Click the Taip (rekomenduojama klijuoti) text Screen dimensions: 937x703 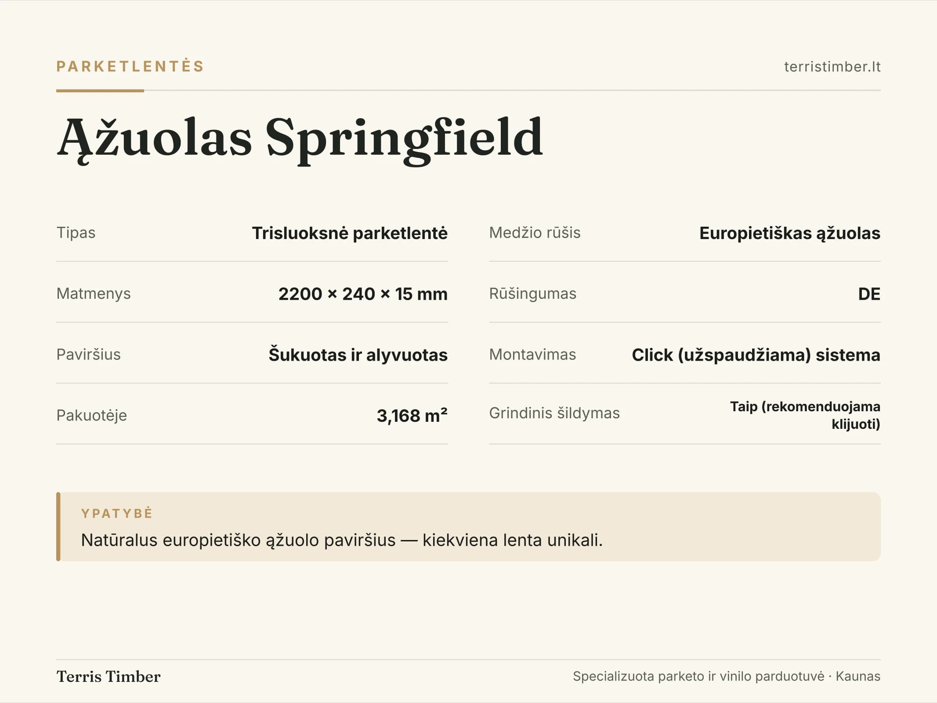805,415
